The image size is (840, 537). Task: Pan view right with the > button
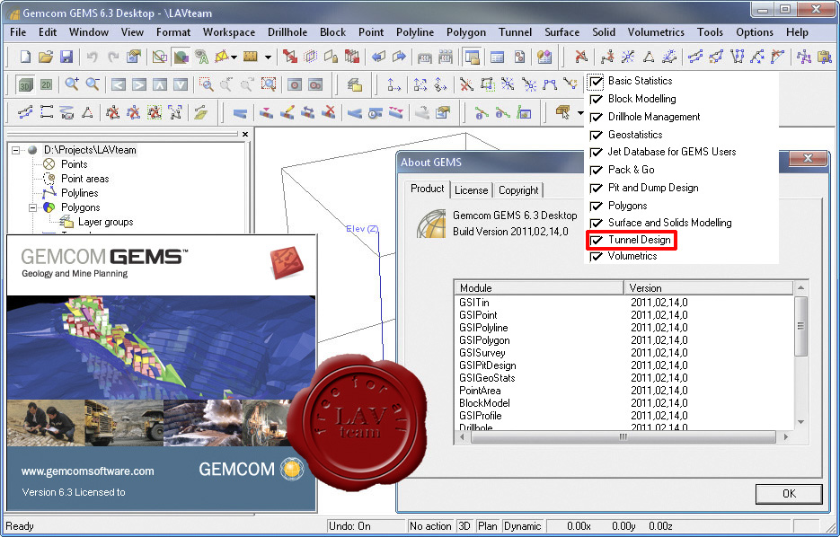(138, 84)
